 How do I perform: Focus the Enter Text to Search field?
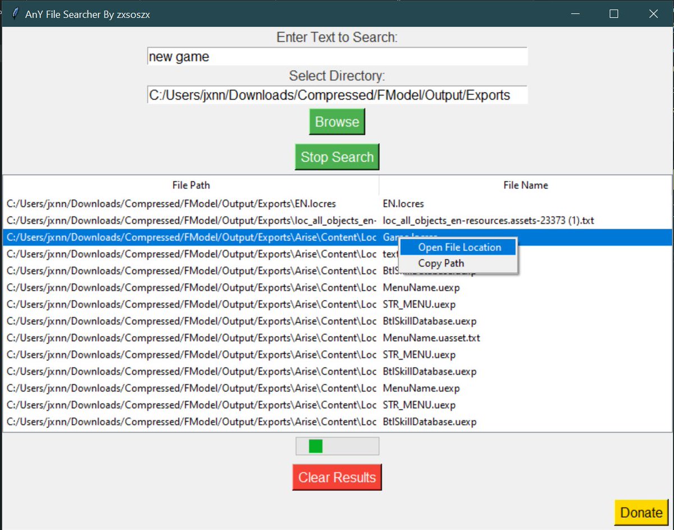pos(337,56)
